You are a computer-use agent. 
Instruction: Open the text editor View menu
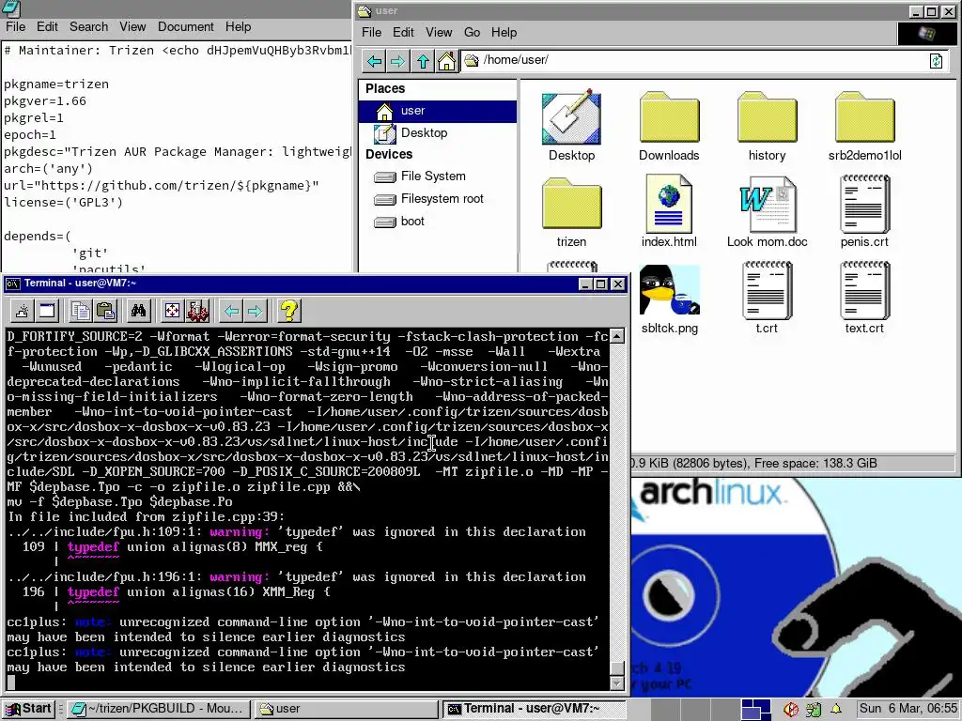(132, 27)
